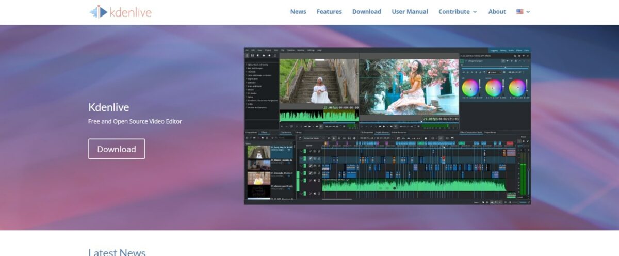Screen dimensions: 619x256
Task: Click the Kdenlive logo in header
Action: coord(120,12)
